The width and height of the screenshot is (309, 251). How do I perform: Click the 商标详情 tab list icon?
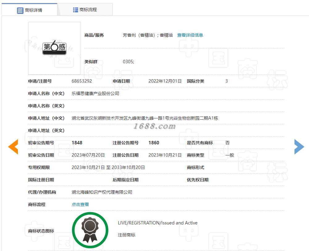pos(20,10)
